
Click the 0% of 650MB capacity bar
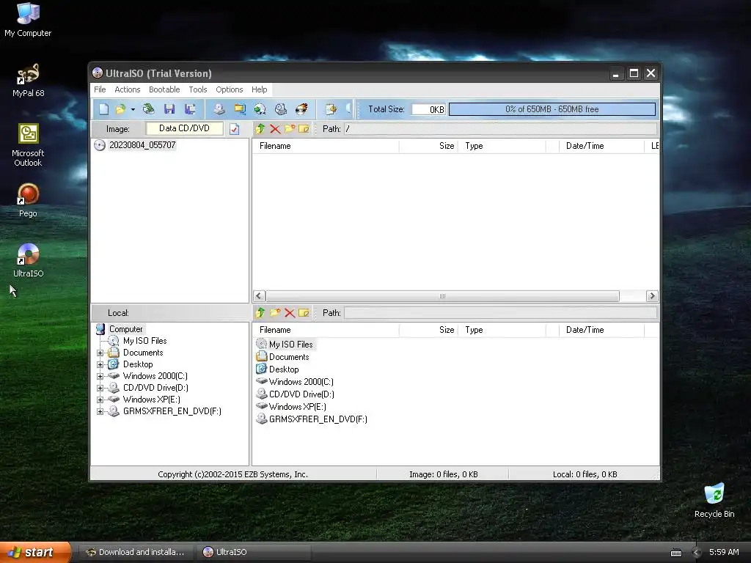(x=552, y=109)
